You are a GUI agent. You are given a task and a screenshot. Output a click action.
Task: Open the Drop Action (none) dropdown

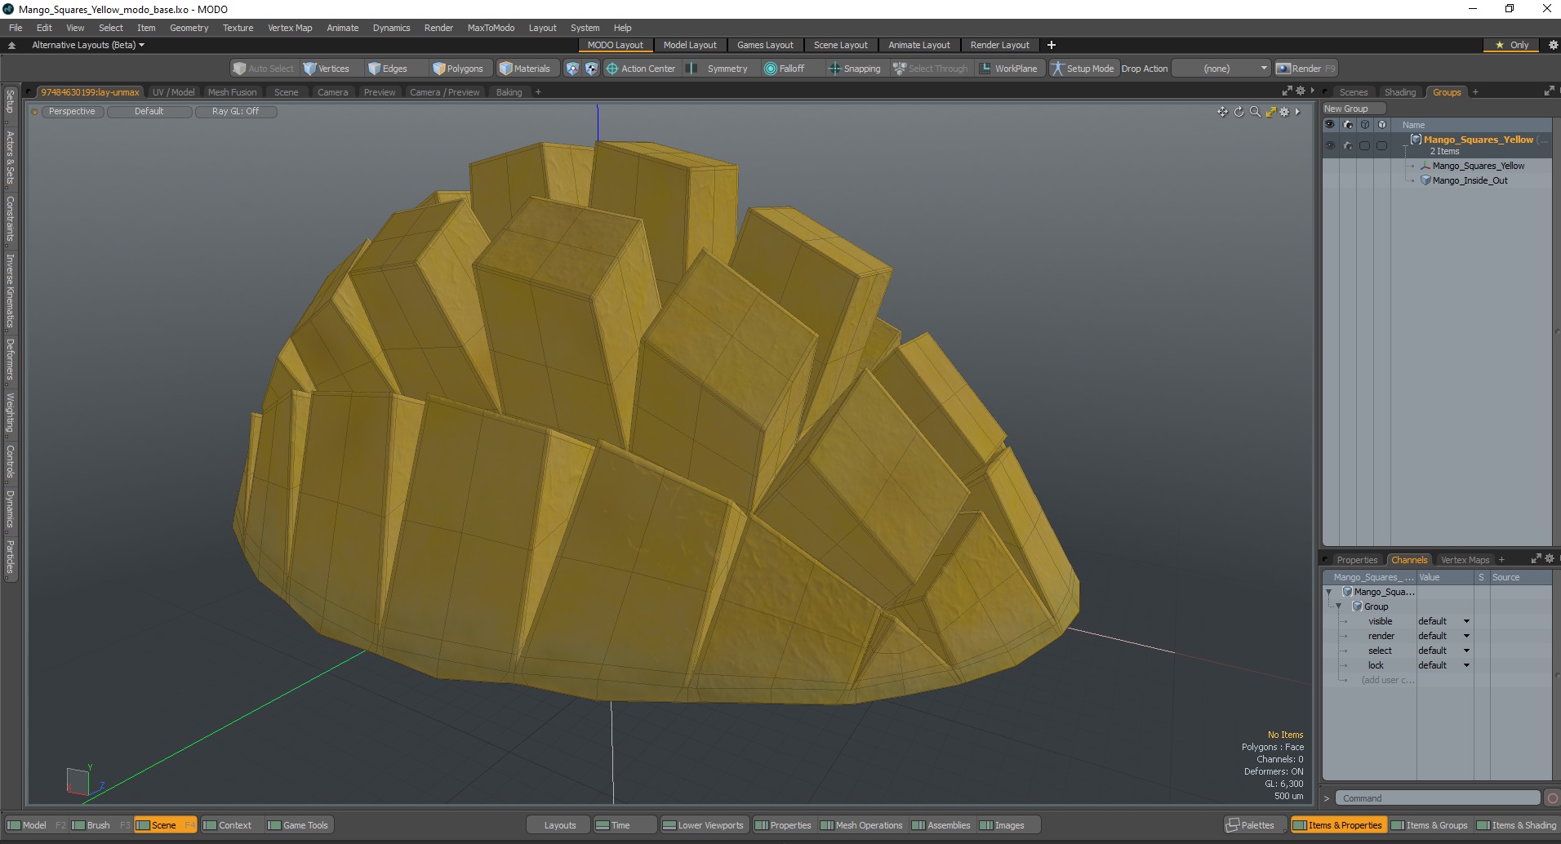click(x=1221, y=69)
